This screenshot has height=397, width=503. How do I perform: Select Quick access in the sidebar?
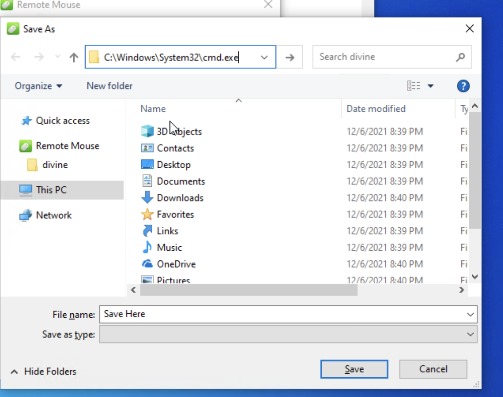click(63, 121)
